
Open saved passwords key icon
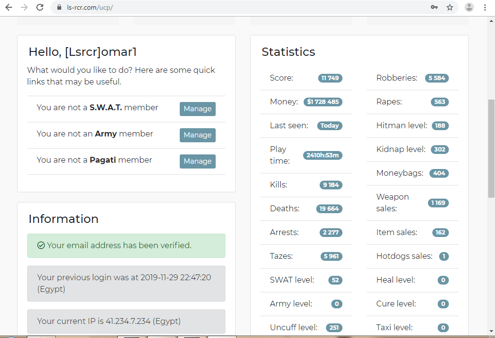[434, 7]
